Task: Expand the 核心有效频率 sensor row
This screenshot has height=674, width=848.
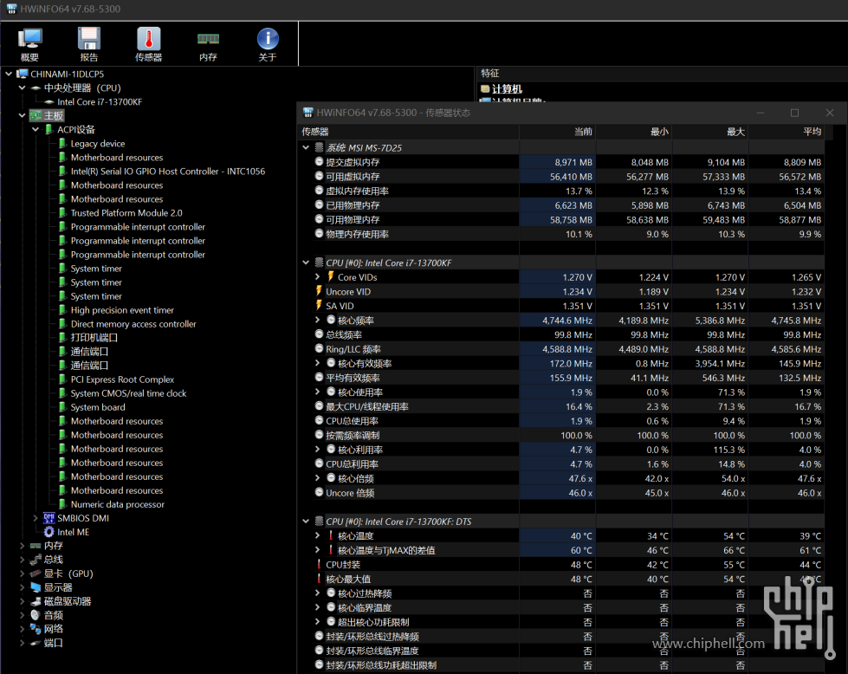Action: (x=318, y=363)
